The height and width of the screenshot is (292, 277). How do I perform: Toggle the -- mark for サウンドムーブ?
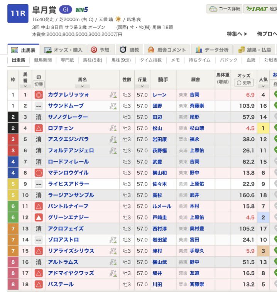39,106
